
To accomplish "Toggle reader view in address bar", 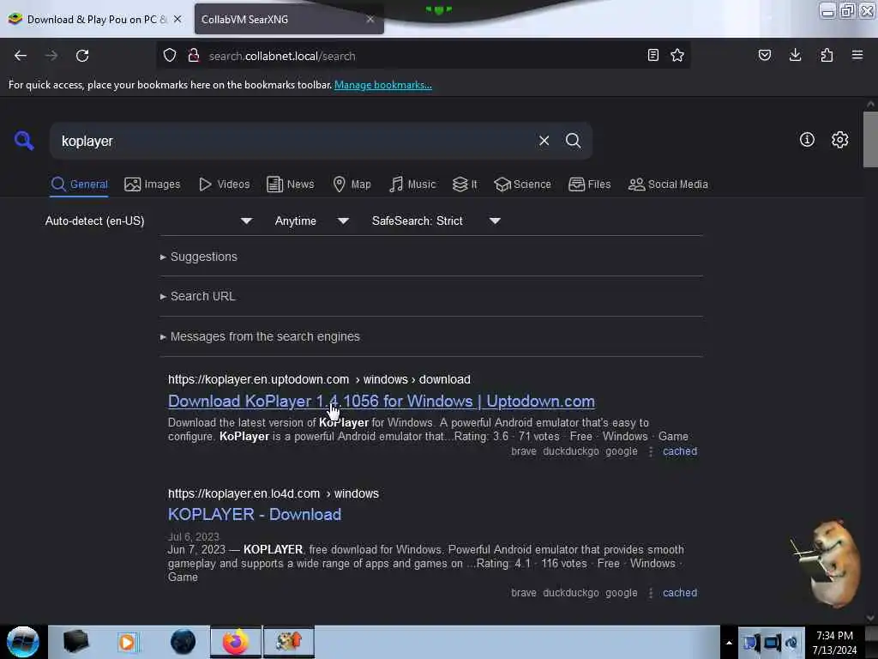I will point(652,55).
